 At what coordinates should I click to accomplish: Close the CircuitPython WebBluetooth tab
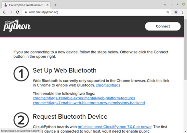point(47,5)
